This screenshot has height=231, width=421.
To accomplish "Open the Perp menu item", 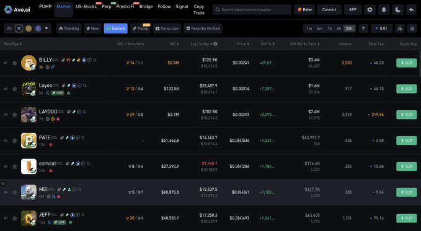I will (x=106, y=6).
